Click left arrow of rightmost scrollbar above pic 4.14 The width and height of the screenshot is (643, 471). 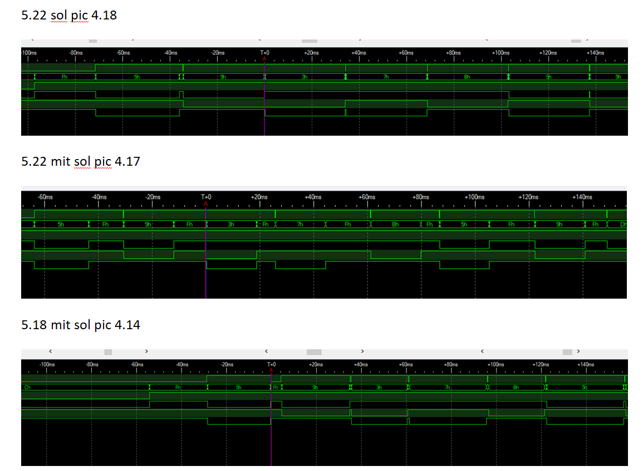pyautogui.click(x=482, y=351)
